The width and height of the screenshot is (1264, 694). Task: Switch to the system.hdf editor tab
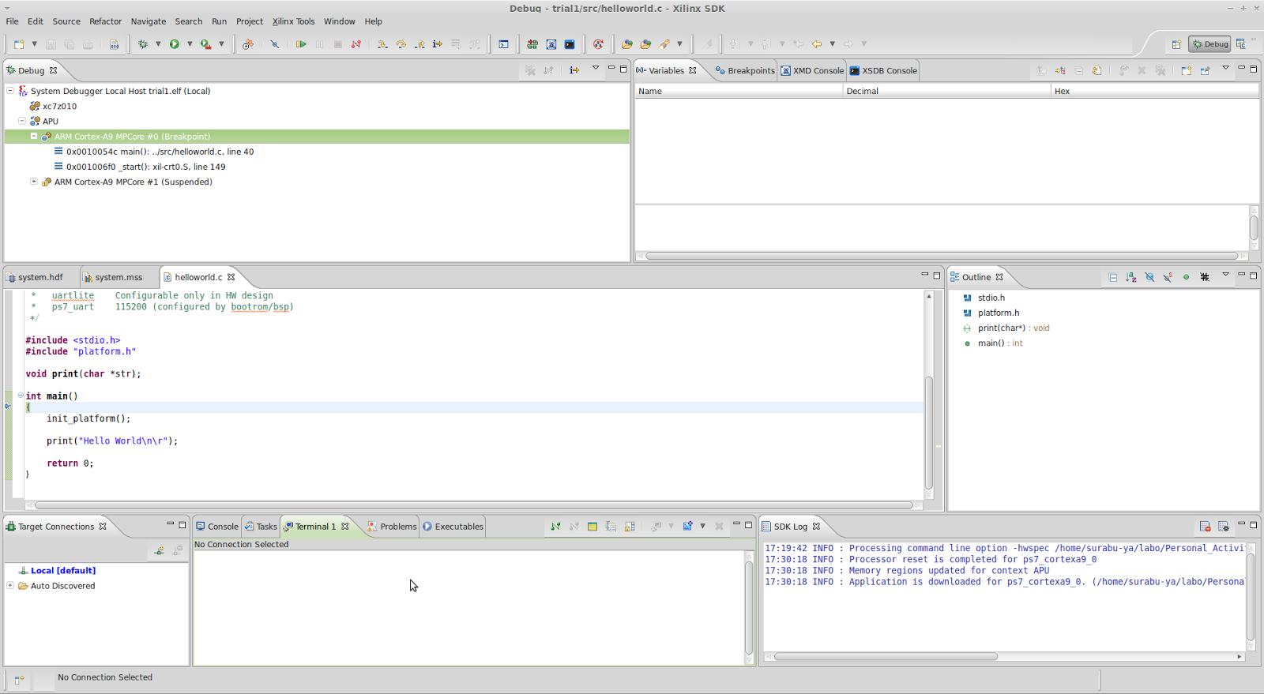35,277
